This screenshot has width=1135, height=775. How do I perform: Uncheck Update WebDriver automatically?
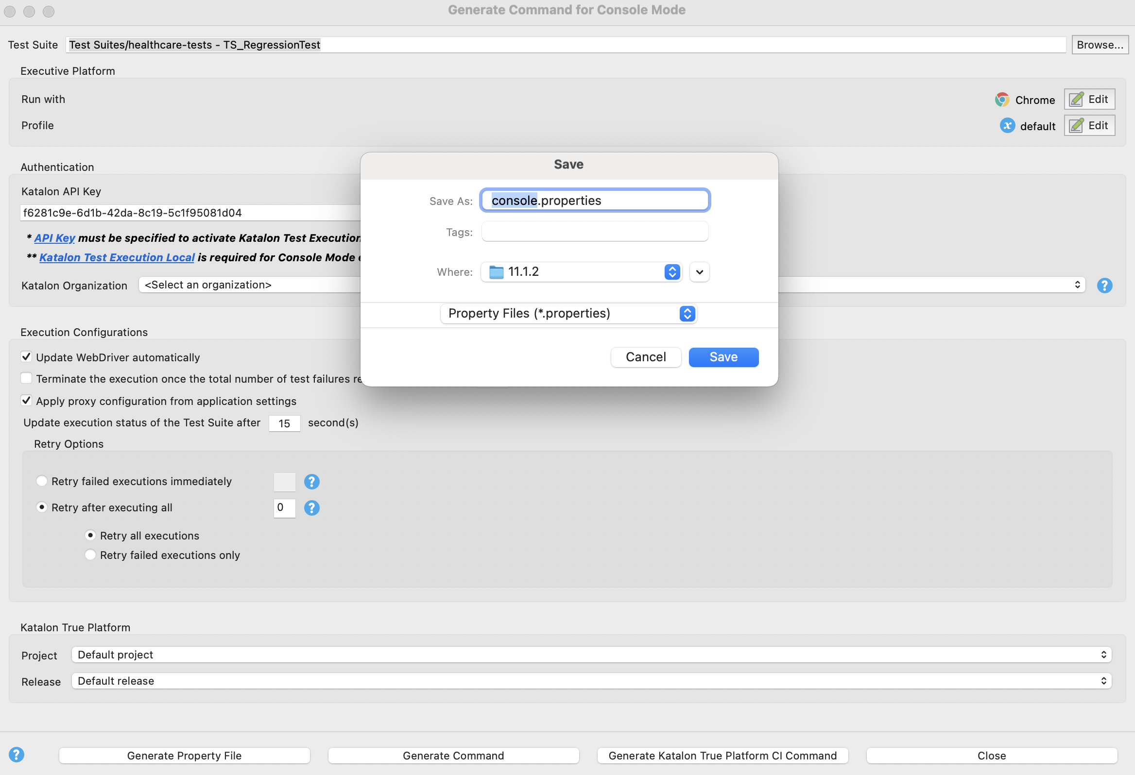[26, 356]
